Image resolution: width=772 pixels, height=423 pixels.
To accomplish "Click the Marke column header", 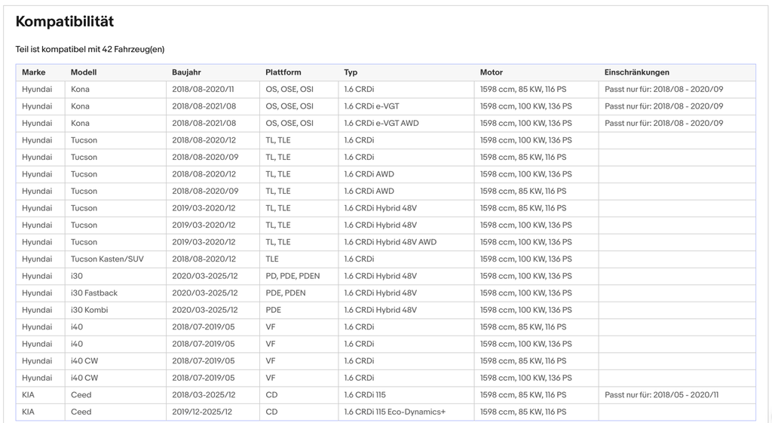I will [x=33, y=72].
